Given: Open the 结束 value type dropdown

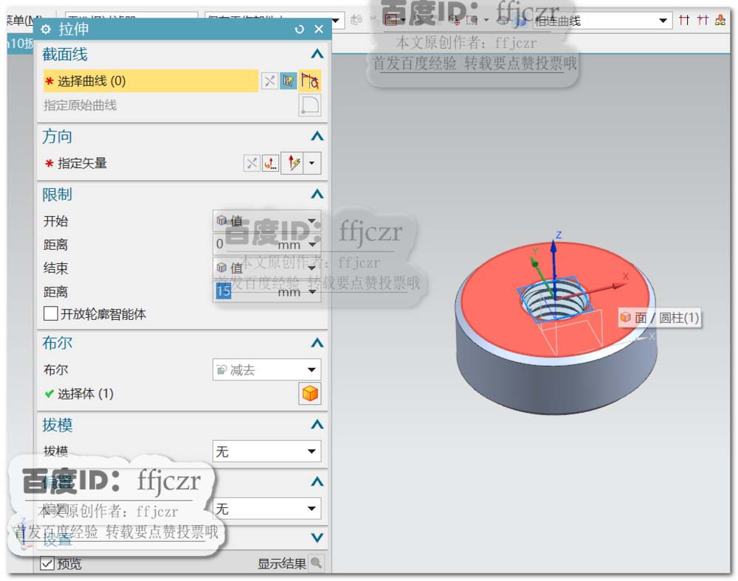Looking at the screenshot, I should tap(266, 268).
